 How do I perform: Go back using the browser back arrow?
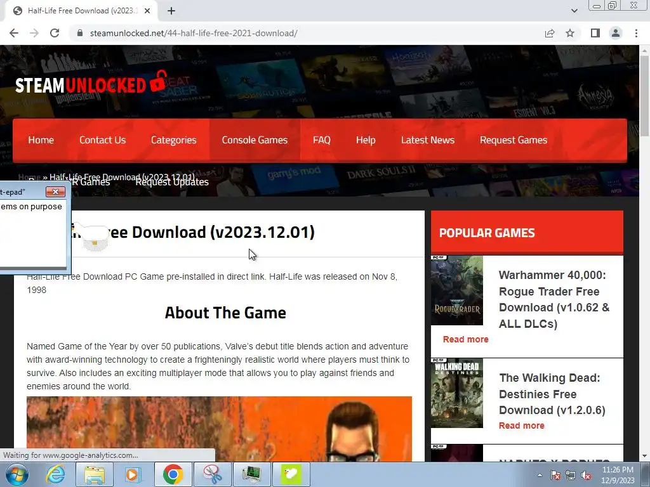click(x=14, y=33)
